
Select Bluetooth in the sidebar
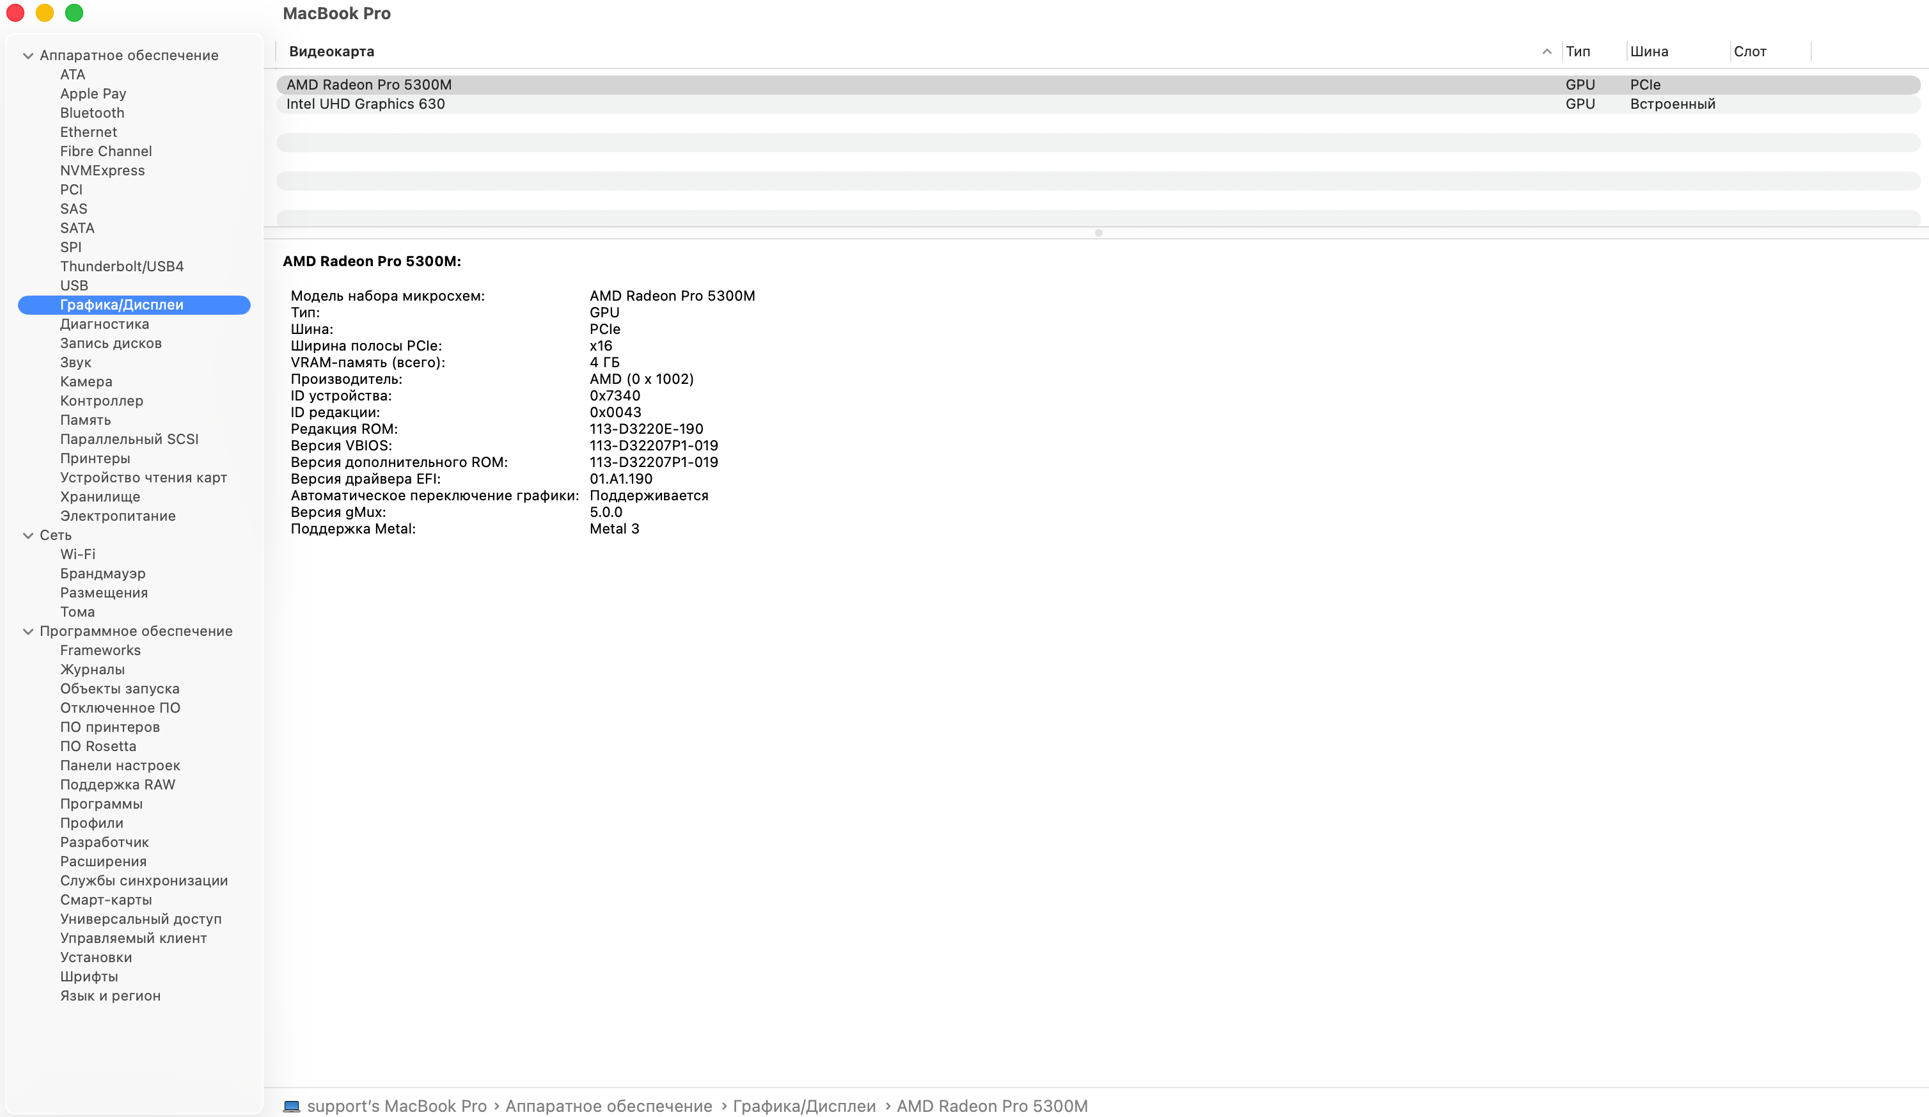(92, 113)
